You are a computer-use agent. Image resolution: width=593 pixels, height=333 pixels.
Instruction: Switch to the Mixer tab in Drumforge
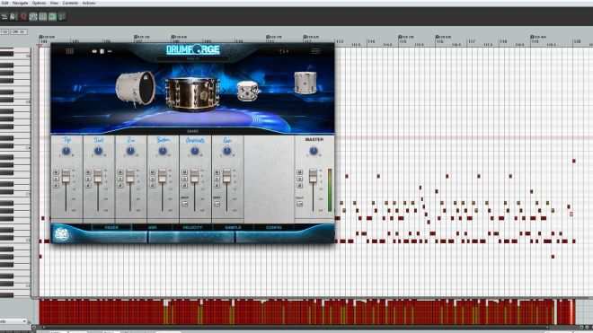111,228
